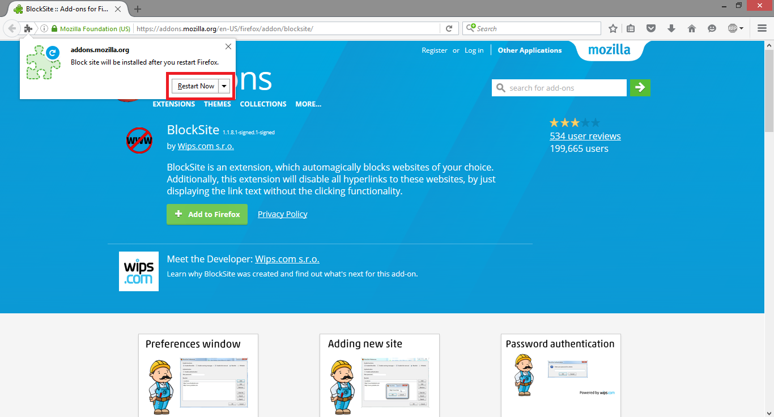Image resolution: width=774 pixels, height=417 pixels.
Task: Open the Firefox hamburger menu
Action: tap(762, 28)
